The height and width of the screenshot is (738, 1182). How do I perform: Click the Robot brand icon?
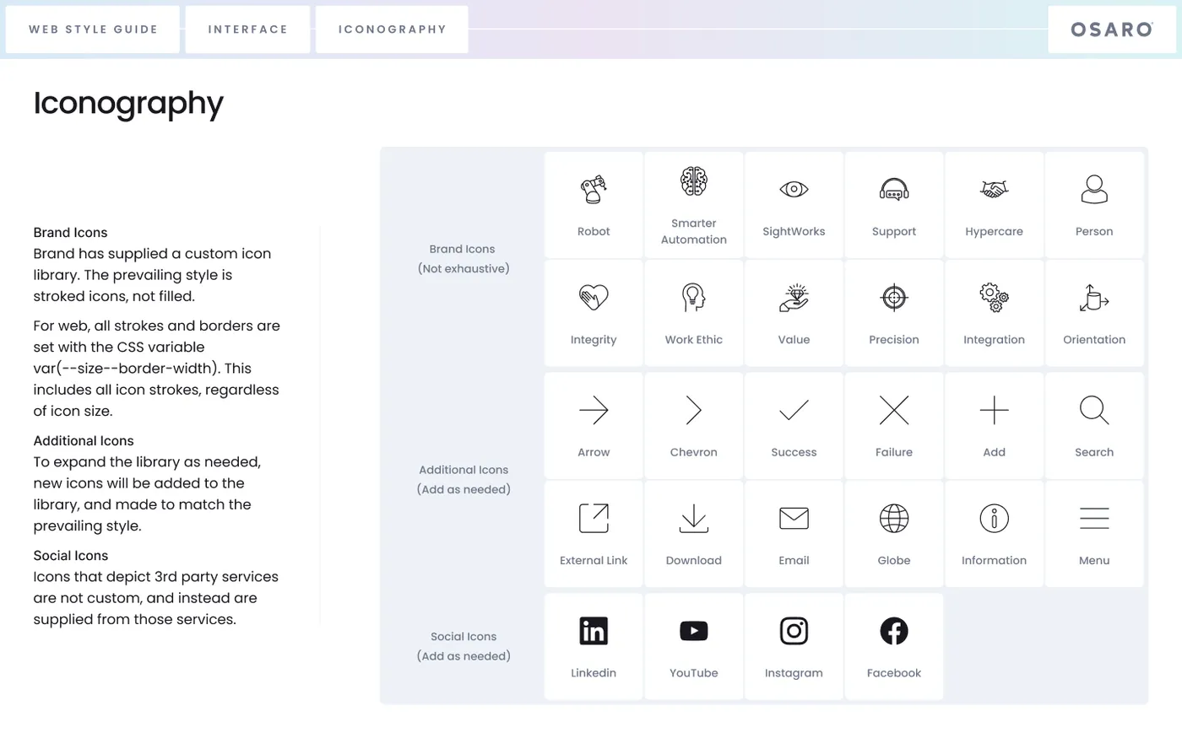pyautogui.click(x=594, y=190)
